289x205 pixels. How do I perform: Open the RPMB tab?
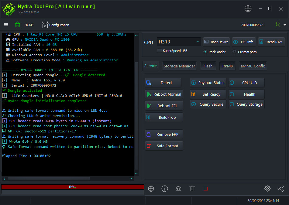227,66
